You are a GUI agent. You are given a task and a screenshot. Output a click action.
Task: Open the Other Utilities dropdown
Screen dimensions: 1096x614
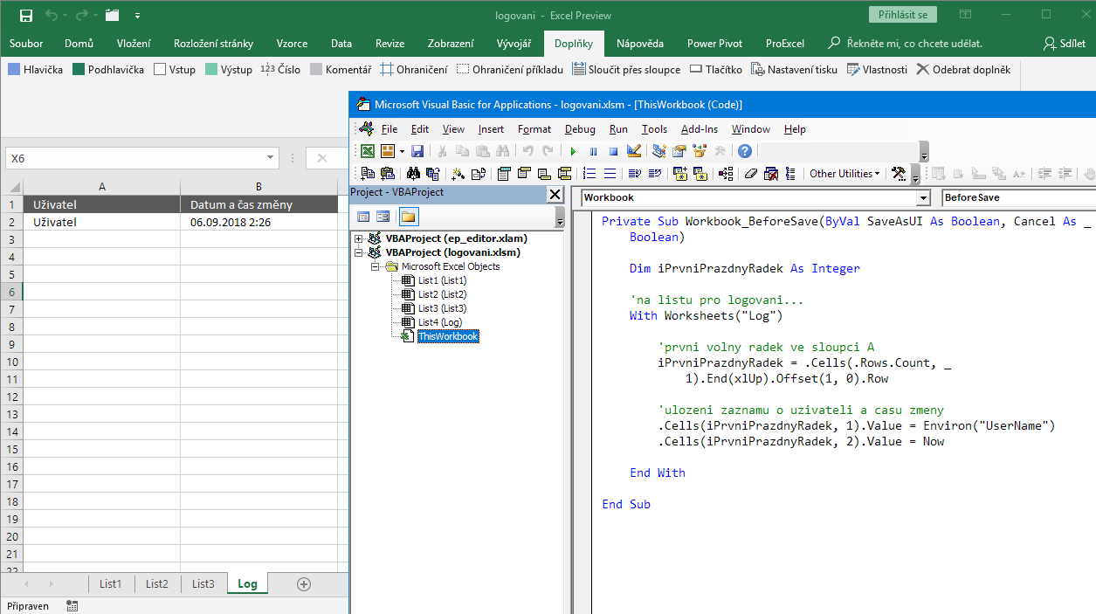coord(844,174)
